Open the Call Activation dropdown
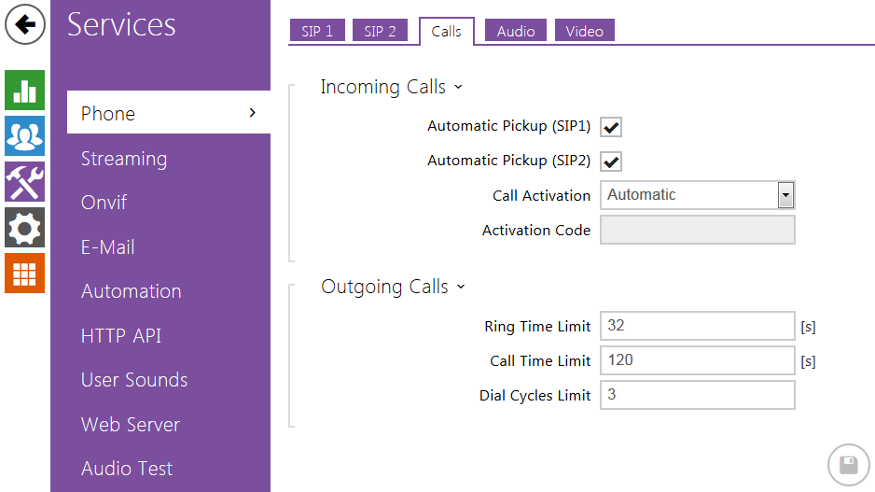 (697, 195)
